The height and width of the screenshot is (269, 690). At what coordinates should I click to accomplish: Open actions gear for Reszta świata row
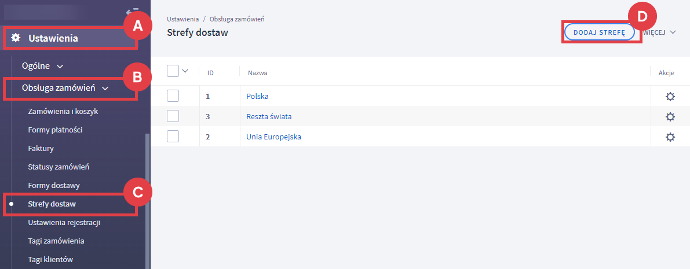click(670, 117)
